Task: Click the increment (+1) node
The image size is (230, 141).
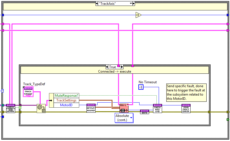Action: 138,15
